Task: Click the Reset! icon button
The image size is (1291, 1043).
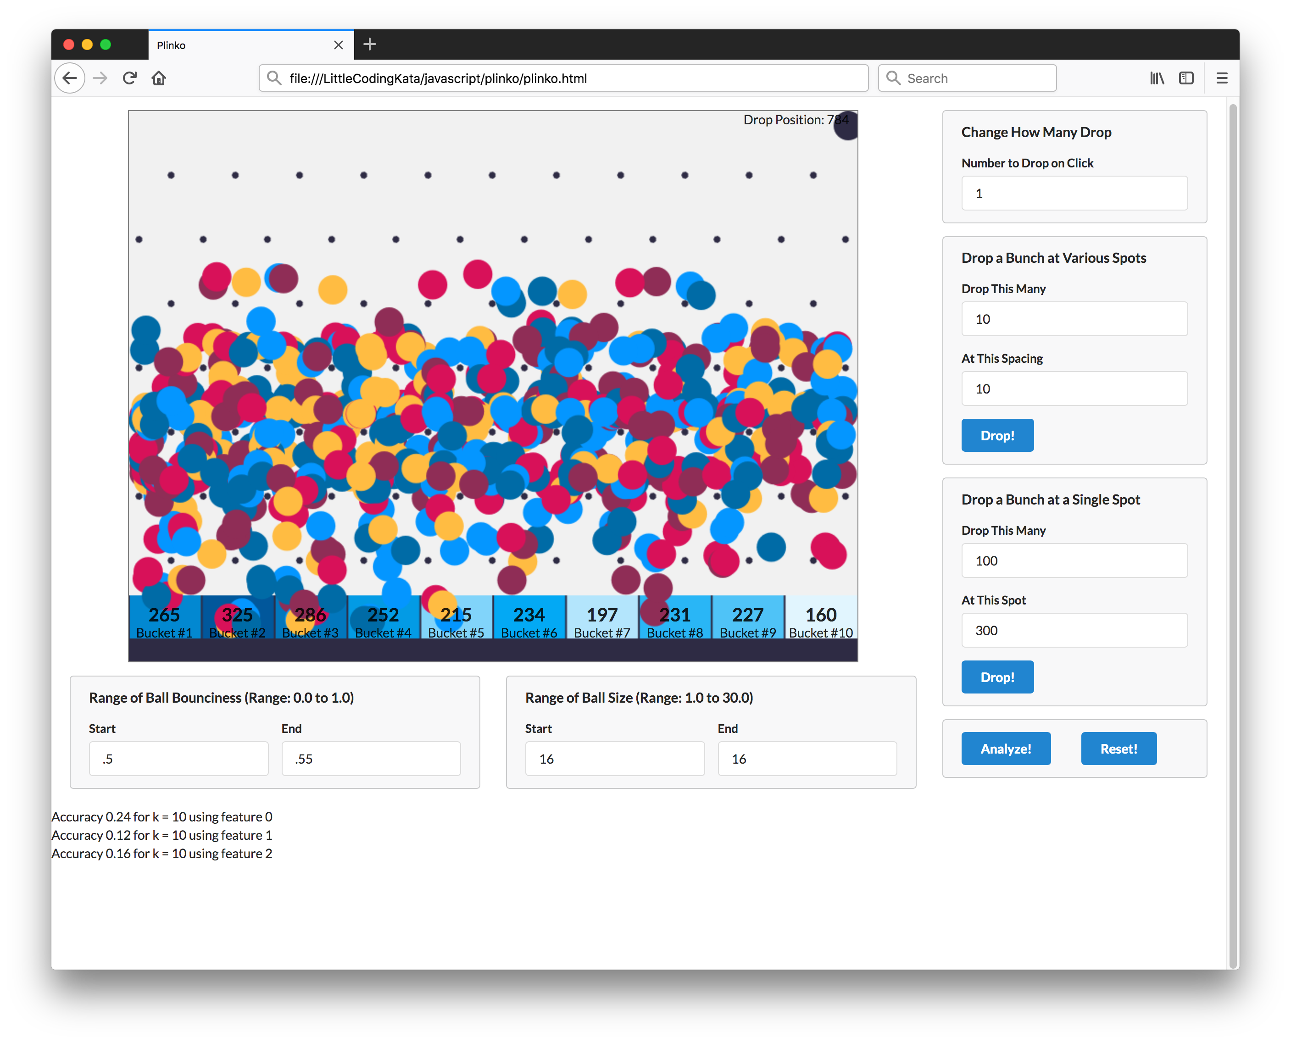Action: click(x=1118, y=748)
